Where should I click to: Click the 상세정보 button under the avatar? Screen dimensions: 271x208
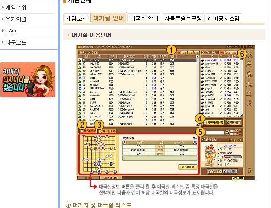[x=215, y=171]
